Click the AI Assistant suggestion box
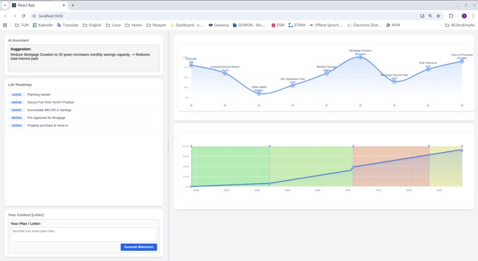Screen dimensions: 478x261 coord(84,59)
